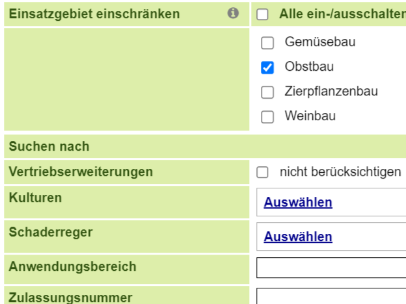The height and width of the screenshot is (304, 406).
Task: Click the Alle ein-/ausschalten label text
Action: pyautogui.click(x=342, y=14)
